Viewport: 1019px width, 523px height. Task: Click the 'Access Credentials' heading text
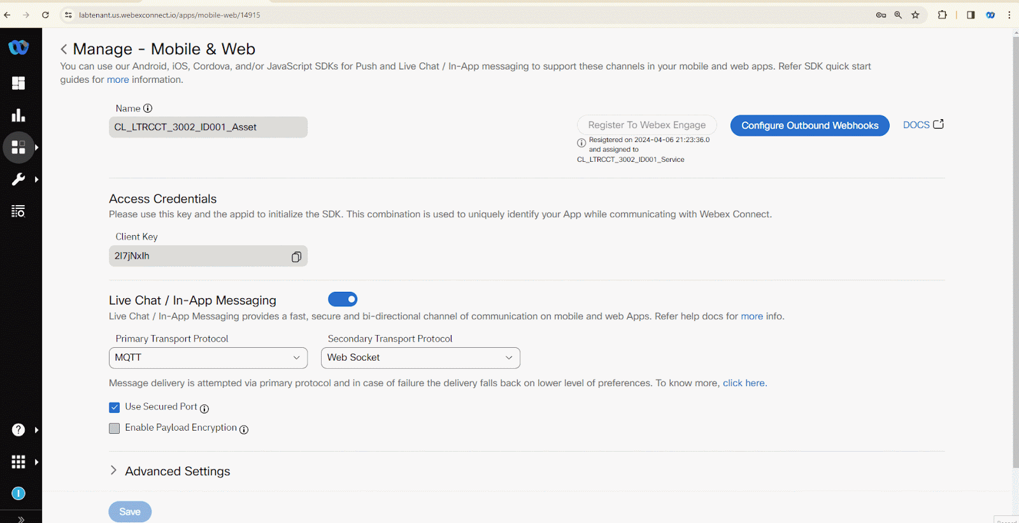click(x=163, y=199)
